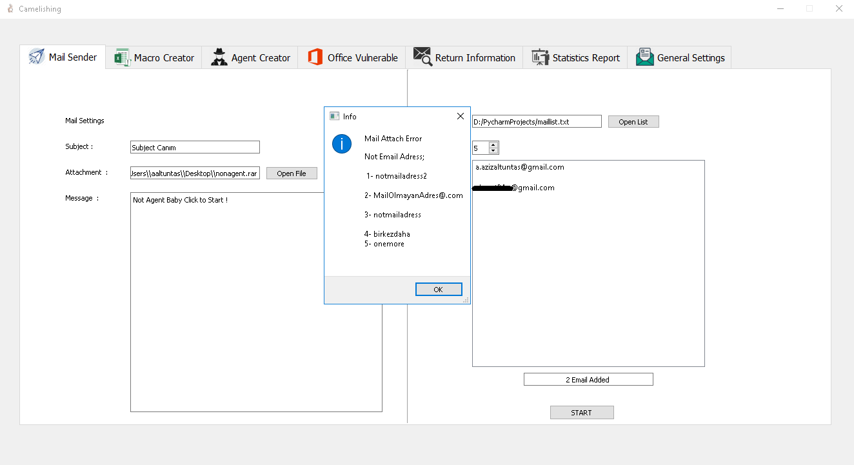Switch to the Macro Creator tab
Viewport: 854px width, 465px height.
[154, 57]
